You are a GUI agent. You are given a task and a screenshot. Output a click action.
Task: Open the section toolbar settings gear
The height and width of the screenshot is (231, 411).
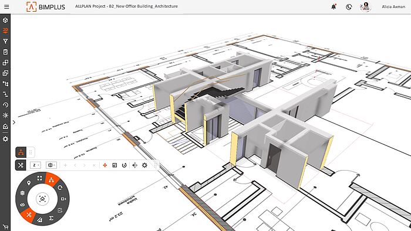tap(144, 165)
